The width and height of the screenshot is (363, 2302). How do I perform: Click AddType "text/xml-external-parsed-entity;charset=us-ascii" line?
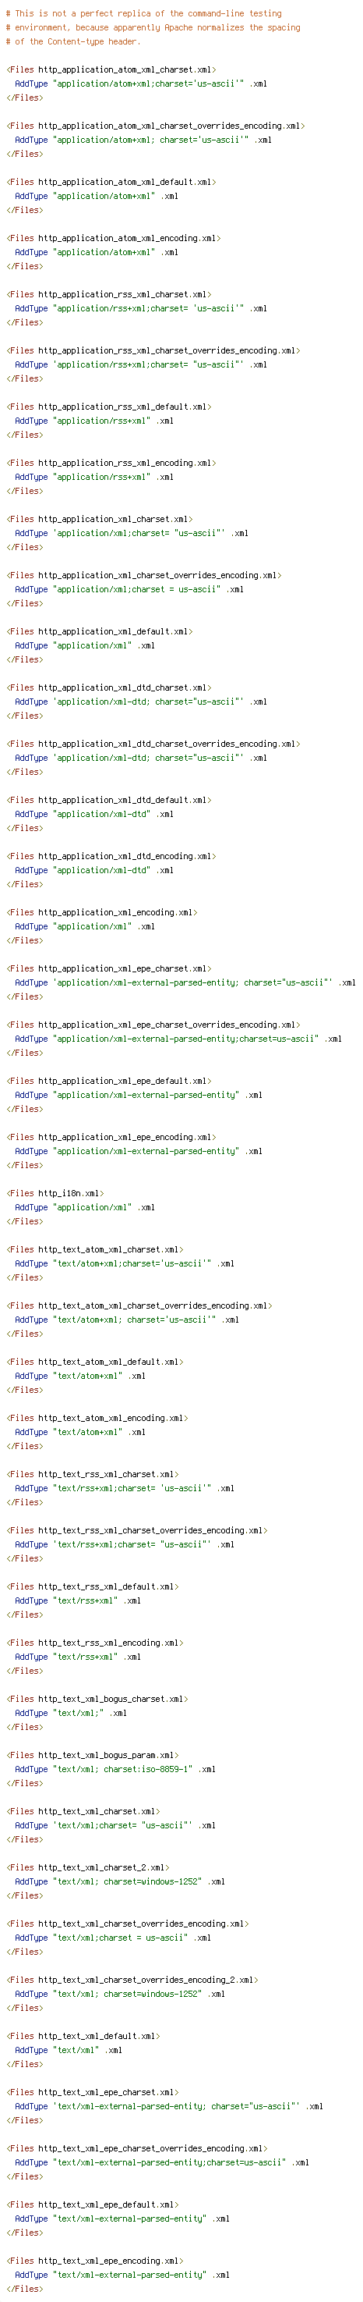tap(162, 2163)
